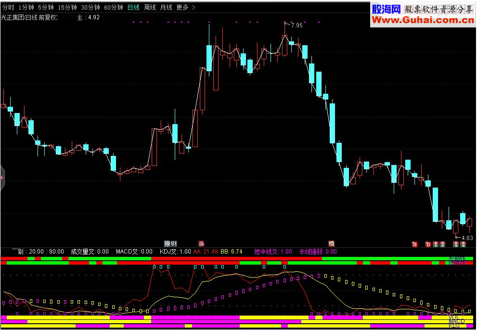Click the 财 financial report marker icon
Viewport: 477px width, 330px height.
(174, 243)
